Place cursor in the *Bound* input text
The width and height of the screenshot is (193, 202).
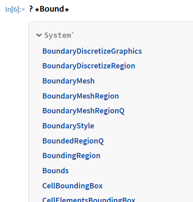click(52, 9)
